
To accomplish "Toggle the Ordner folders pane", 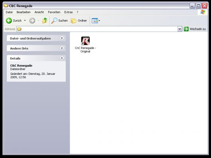I will [x=79, y=20].
